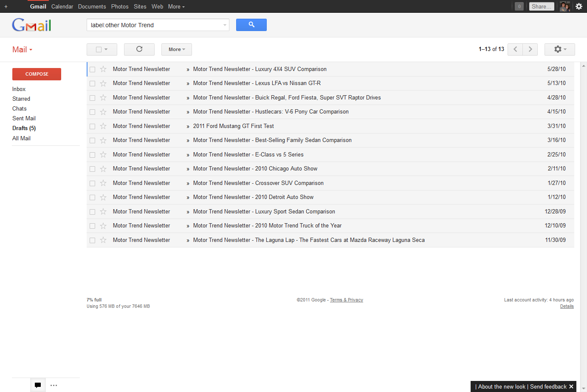
Task: Open the chat bubble icon
Action: coord(38,385)
